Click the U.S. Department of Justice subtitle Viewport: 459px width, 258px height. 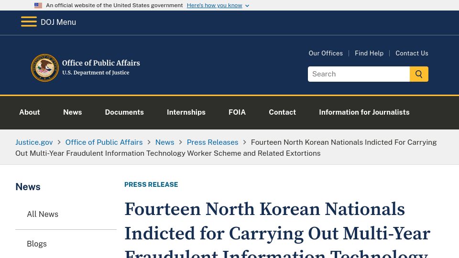pos(96,73)
